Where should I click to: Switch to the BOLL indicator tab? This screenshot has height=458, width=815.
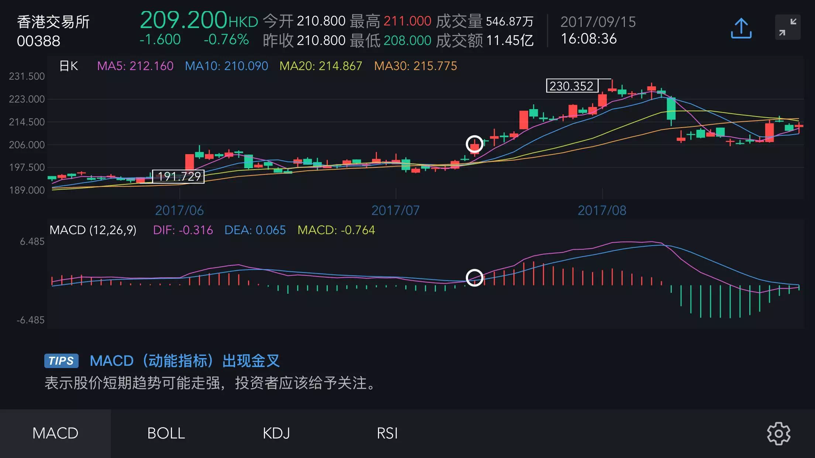[165, 433]
